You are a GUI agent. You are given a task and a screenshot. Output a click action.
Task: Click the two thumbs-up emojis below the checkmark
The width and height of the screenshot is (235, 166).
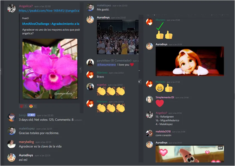click(x=164, y=35)
